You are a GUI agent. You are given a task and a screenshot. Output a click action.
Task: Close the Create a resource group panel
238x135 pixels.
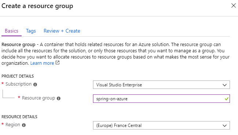[234, 5]
